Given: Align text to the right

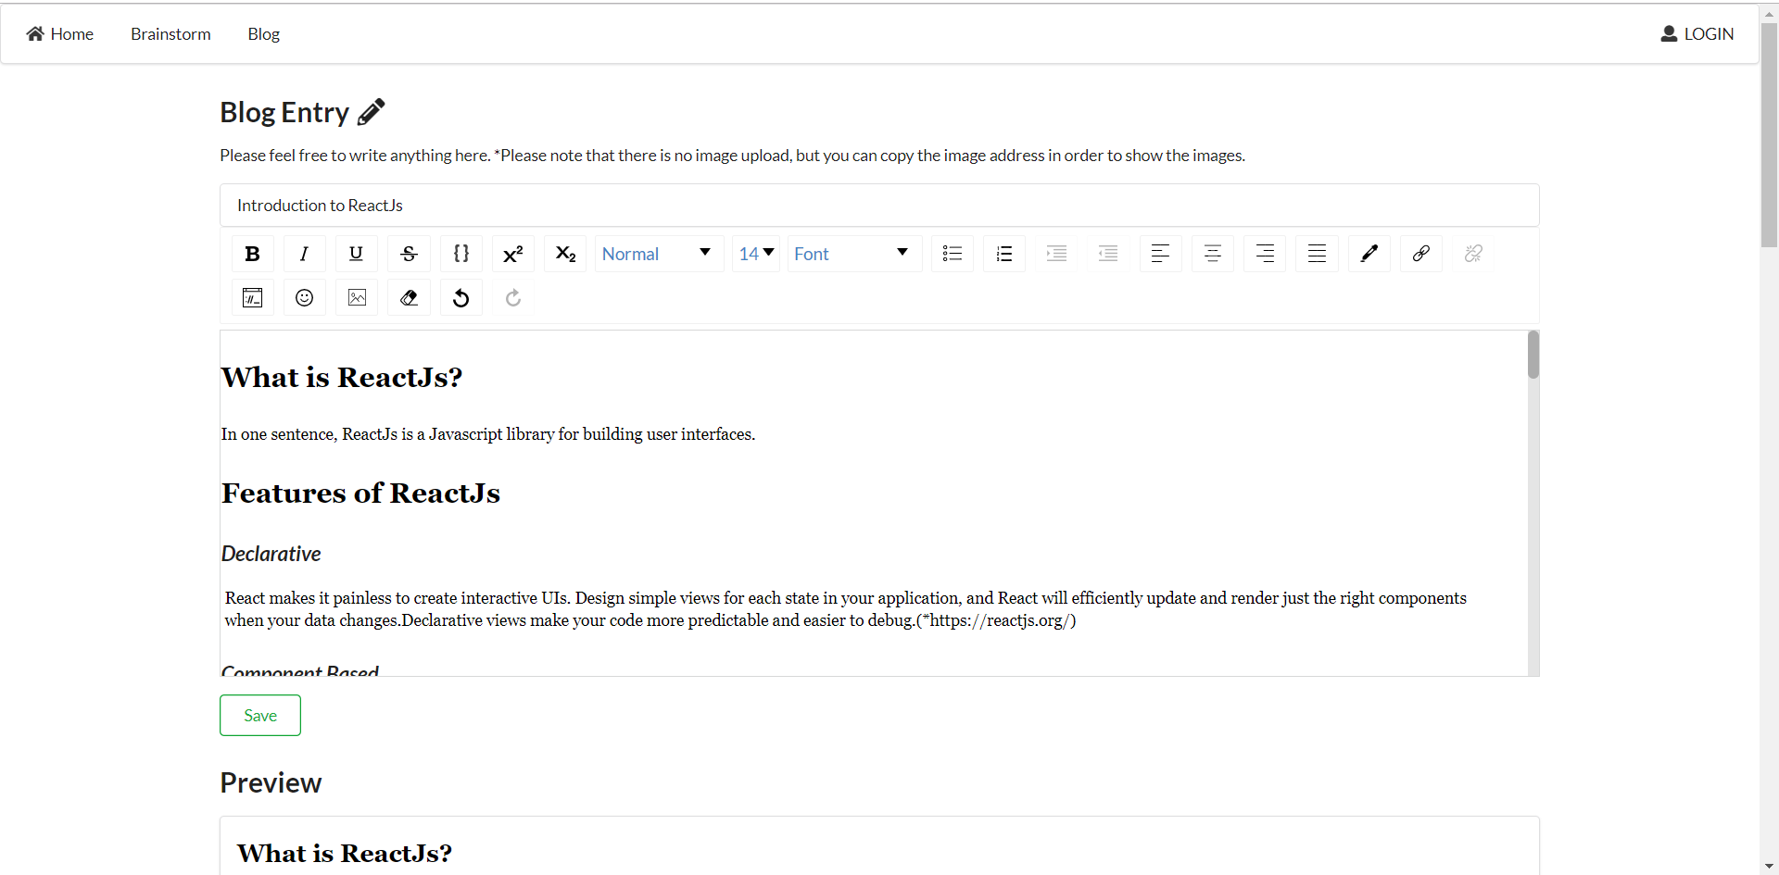Looking at the screenshot, I should tap(1265, 254).
